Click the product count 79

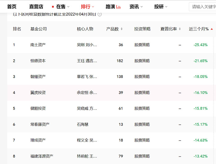coord(121,156)
